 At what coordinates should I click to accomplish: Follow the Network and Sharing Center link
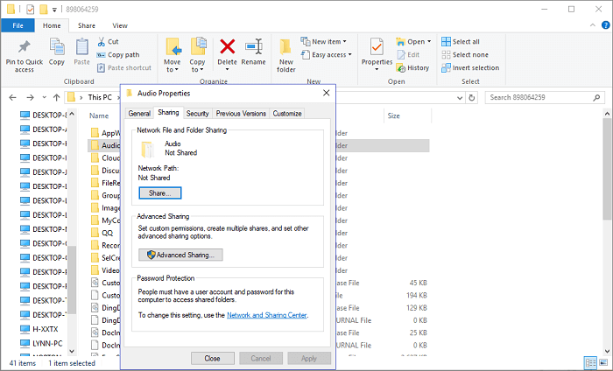268,314
